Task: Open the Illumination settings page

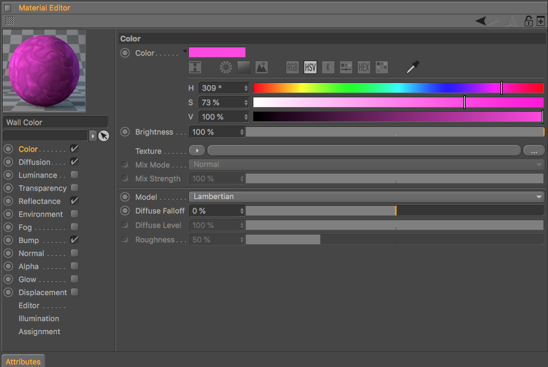Action: pyautogui.click(x=38, y=318)
